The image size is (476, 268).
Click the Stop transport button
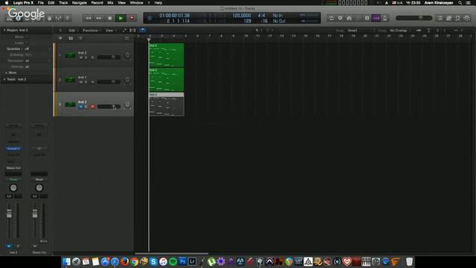coord(110,18)
